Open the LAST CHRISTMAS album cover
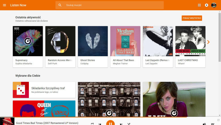 (190, 41)
